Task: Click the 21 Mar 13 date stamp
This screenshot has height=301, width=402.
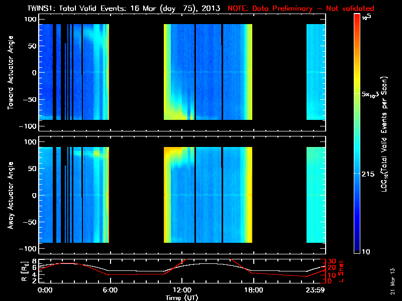Action: tap(392, 281)
